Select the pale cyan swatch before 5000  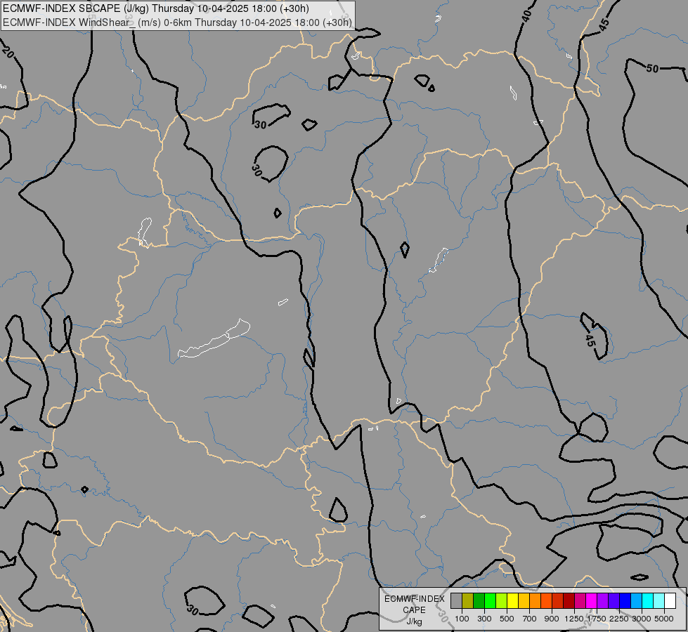tap(659, 600)
